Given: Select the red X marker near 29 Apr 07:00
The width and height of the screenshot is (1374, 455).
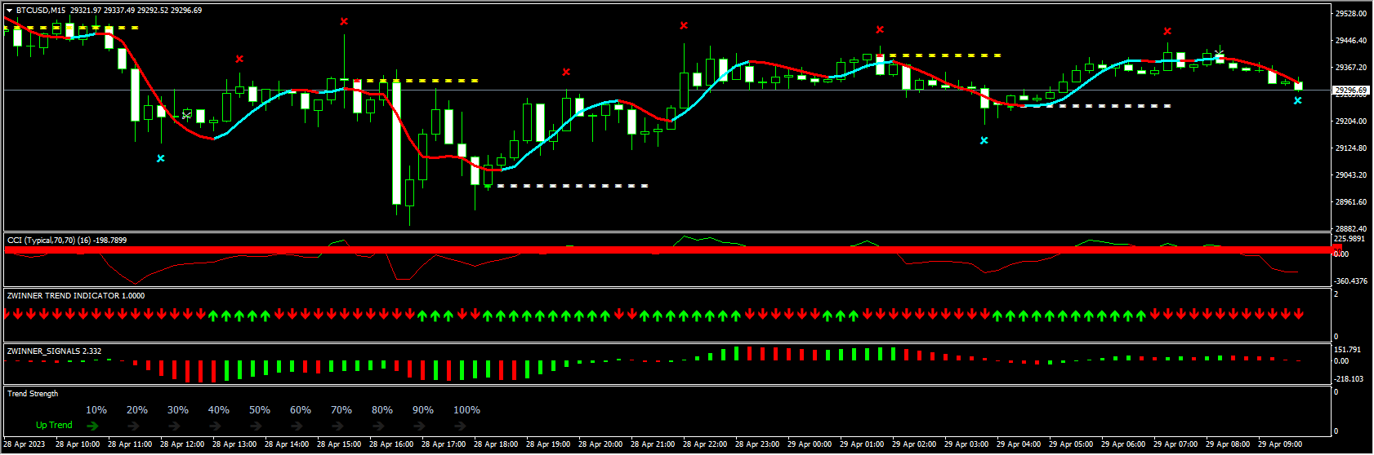Looking at the screenshot, I should click(1167, 31).
